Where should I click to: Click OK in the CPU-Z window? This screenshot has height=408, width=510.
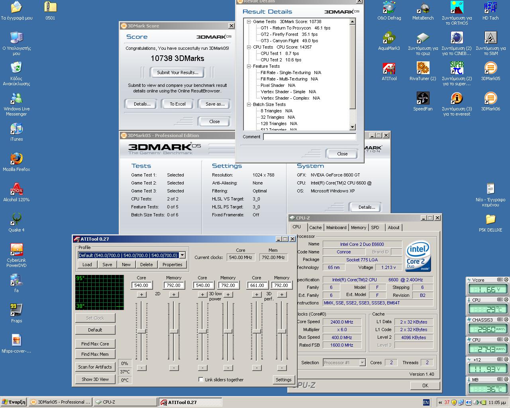(425, 385)
